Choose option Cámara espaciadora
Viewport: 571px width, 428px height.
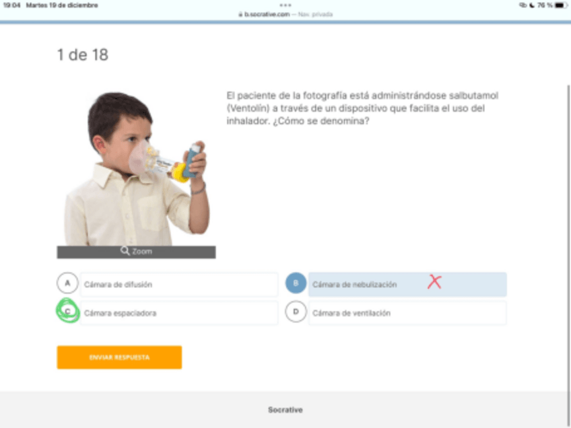tap(179, 313)
